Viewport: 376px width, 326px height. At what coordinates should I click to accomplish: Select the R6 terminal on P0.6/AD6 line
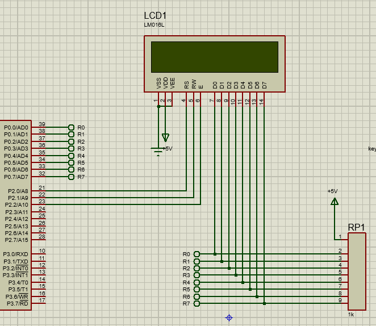tap(71, 170)
